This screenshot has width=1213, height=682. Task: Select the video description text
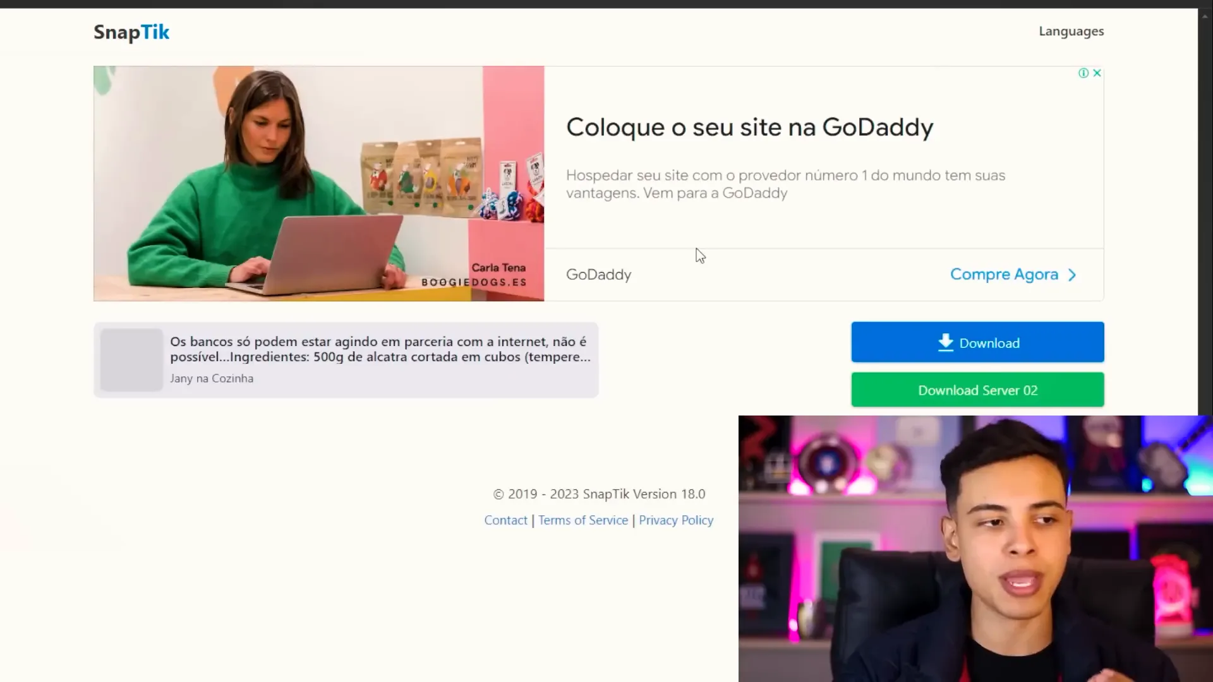[380, 349]
